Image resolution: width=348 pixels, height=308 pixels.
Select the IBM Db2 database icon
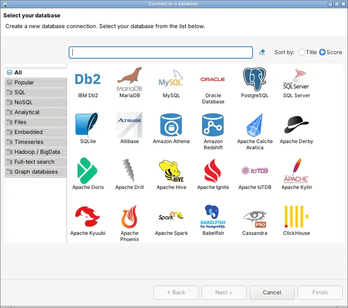click(x=88, y=79)
